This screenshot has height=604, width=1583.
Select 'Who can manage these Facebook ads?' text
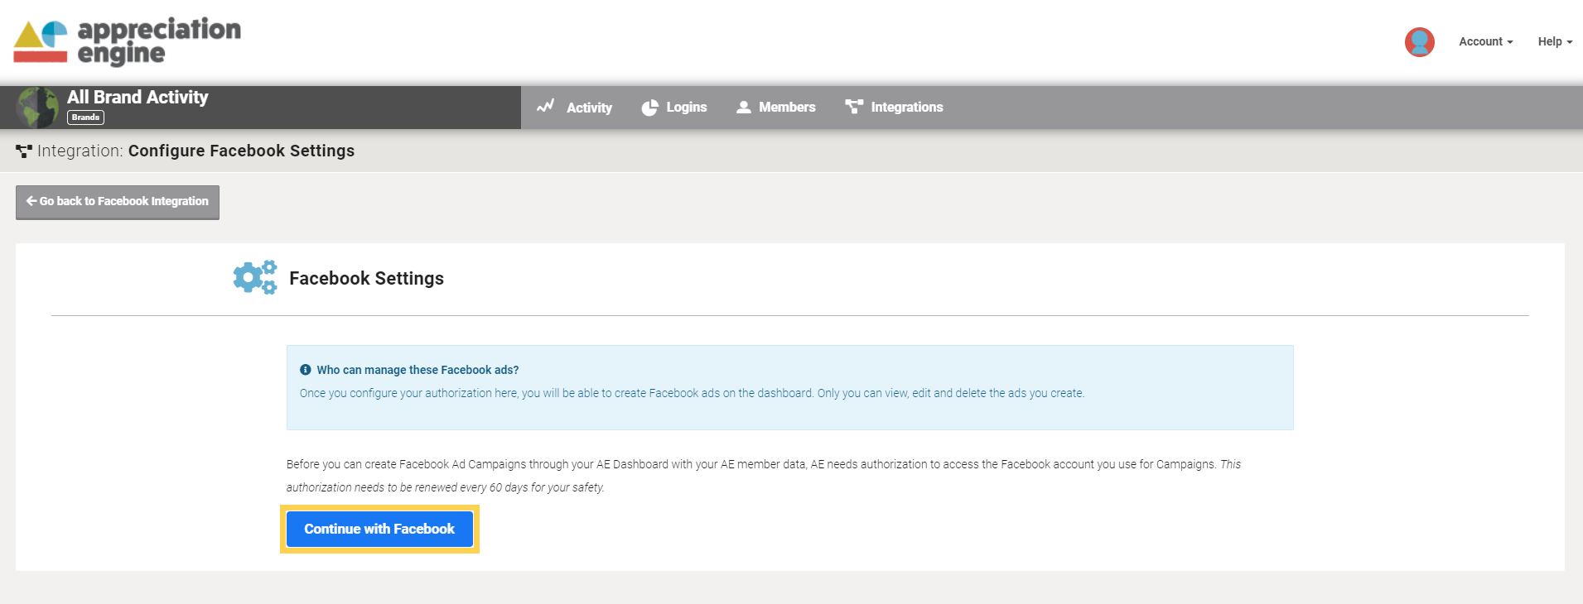(x=417, y=370)
